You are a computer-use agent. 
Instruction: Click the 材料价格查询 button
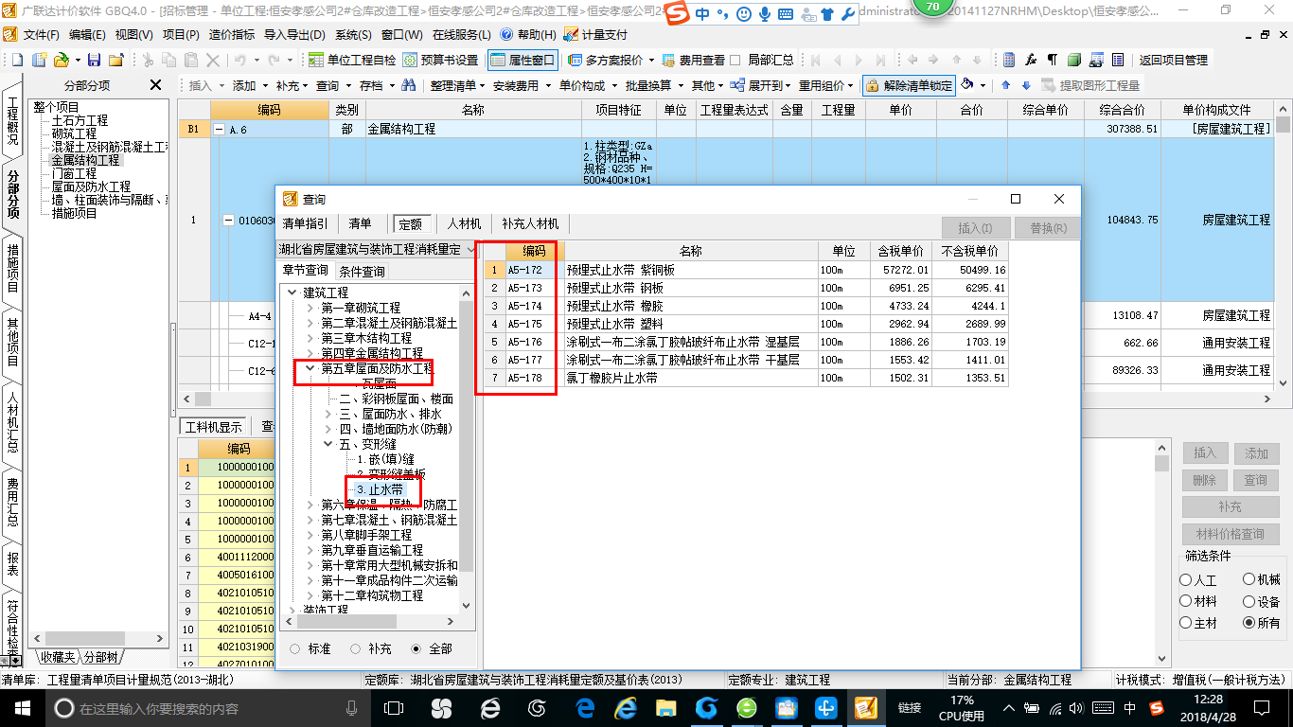click(x=1230, y=534)
